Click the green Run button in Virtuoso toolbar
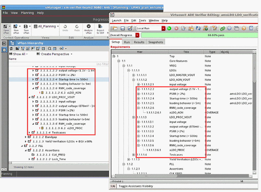Viewport: 261px width, 192px height. pos(169,28)
